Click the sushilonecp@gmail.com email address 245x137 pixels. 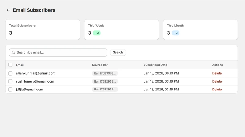(x=35, y=81)
